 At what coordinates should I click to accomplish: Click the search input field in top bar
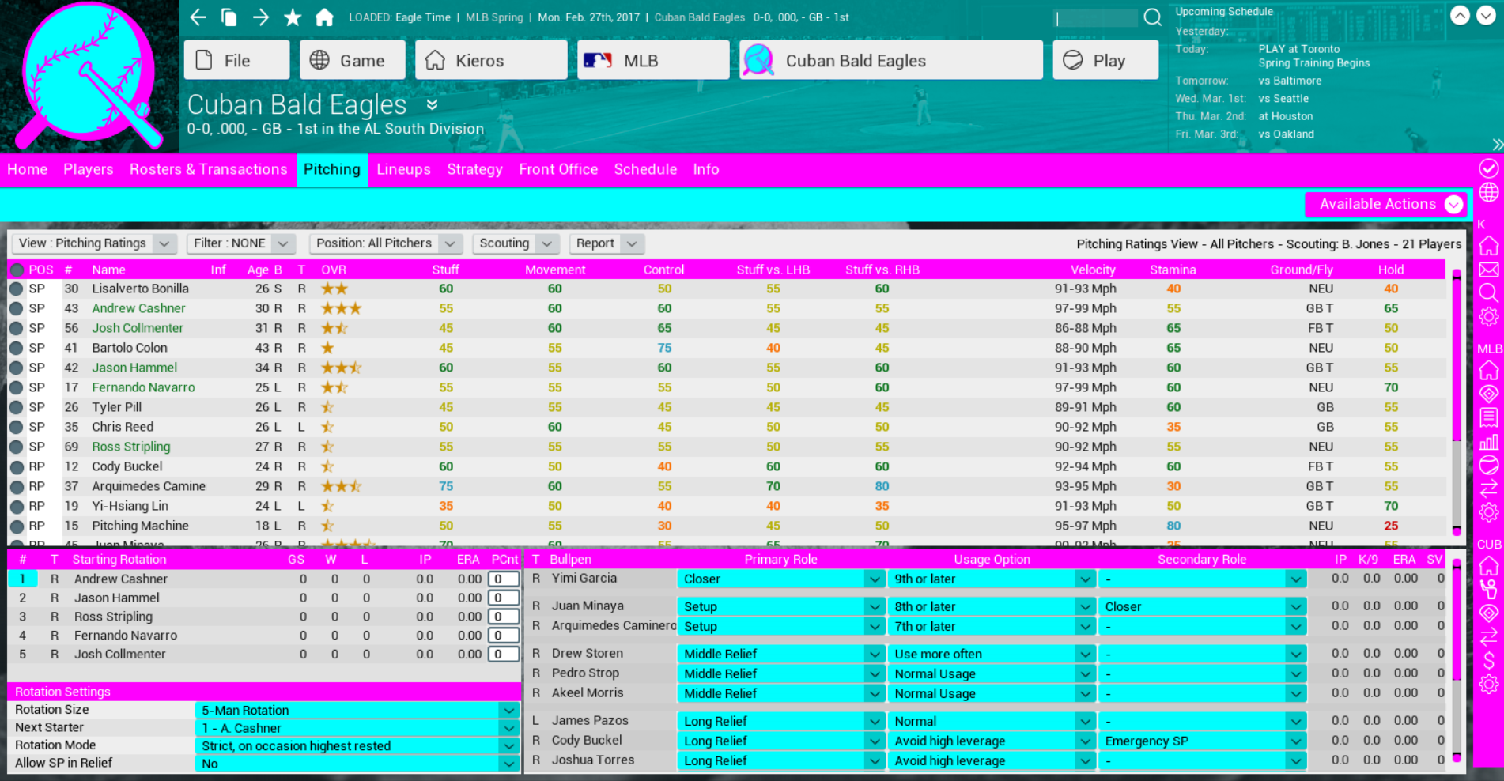(x=1096, y=17)
